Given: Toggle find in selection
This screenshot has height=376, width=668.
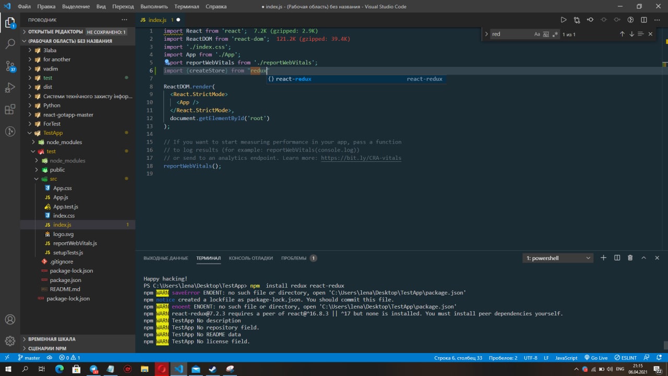Looking at the screenshot, I should [x=641, y=34].
